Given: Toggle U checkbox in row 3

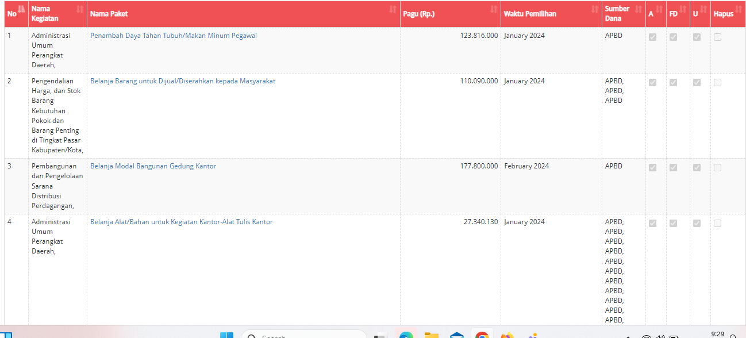Looking at the screenshot, I should [x=697, y=168].
